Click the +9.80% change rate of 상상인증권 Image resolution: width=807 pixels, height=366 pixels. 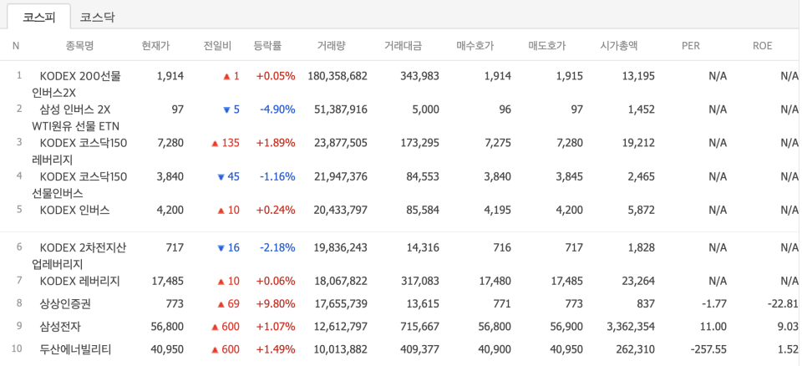point(276,303)
